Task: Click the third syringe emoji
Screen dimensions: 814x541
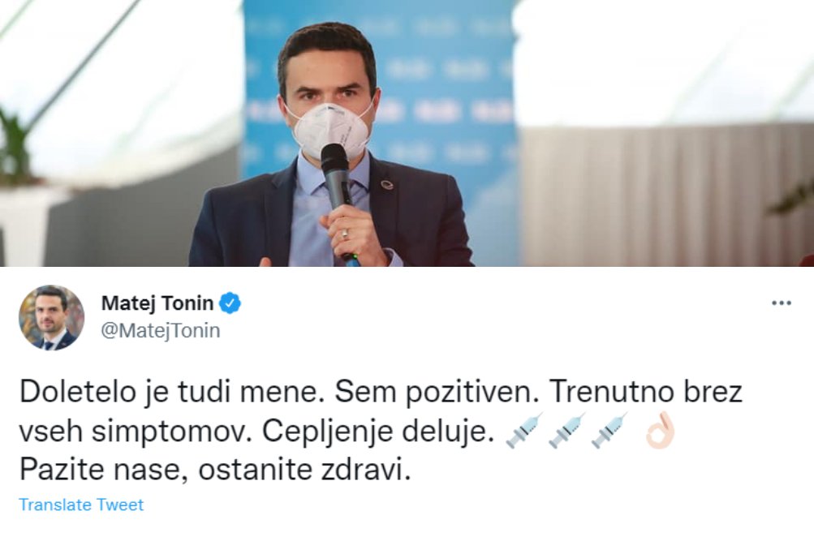Action: (x=610, y=431)
